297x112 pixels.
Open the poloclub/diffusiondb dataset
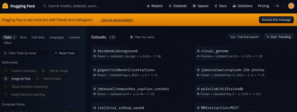(x=244, y=91)
